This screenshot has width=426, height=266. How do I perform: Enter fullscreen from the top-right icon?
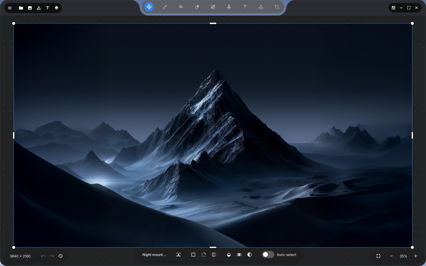409,8
